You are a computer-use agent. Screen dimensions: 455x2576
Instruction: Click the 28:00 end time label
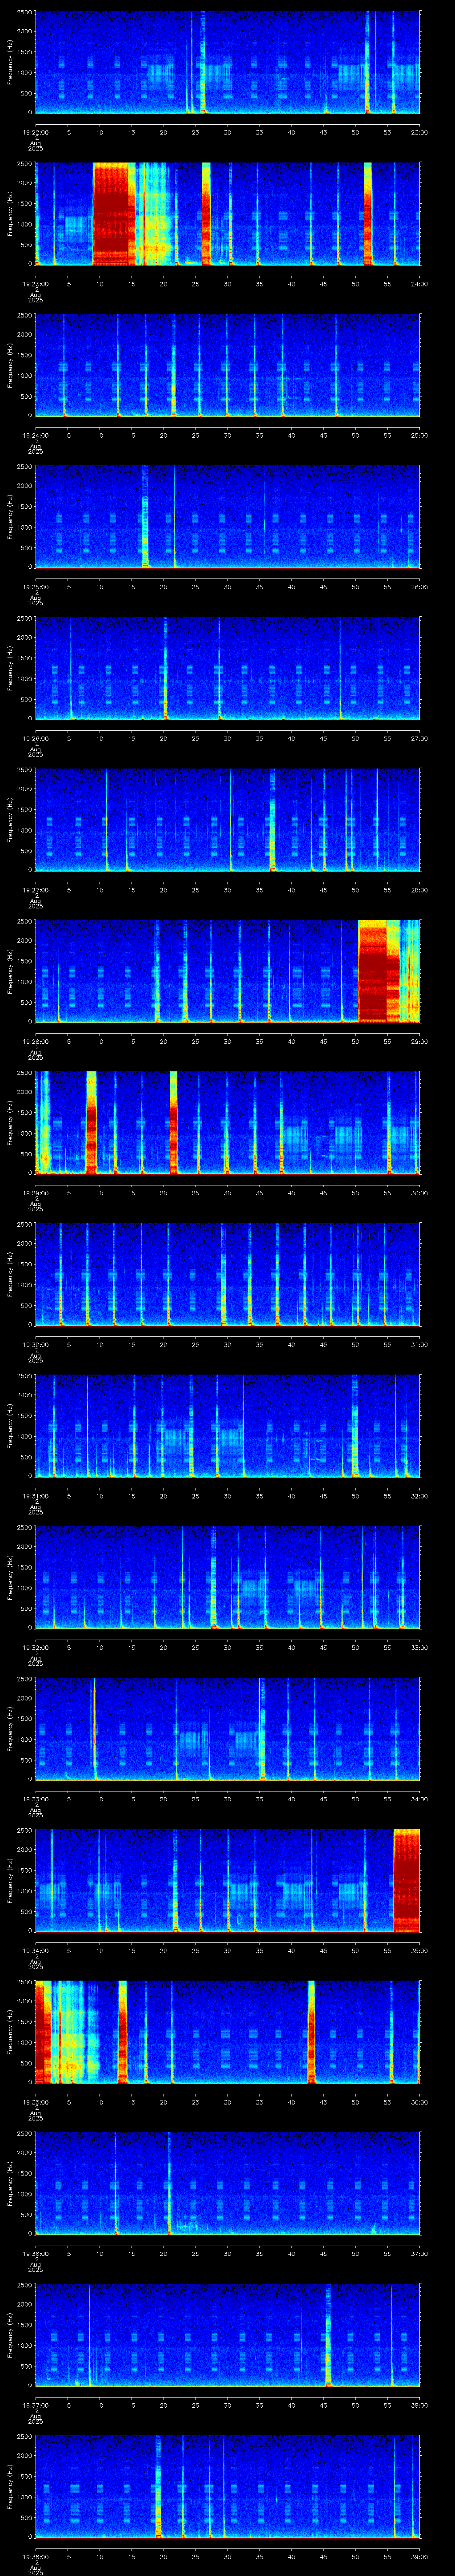[x=419, y=890]
